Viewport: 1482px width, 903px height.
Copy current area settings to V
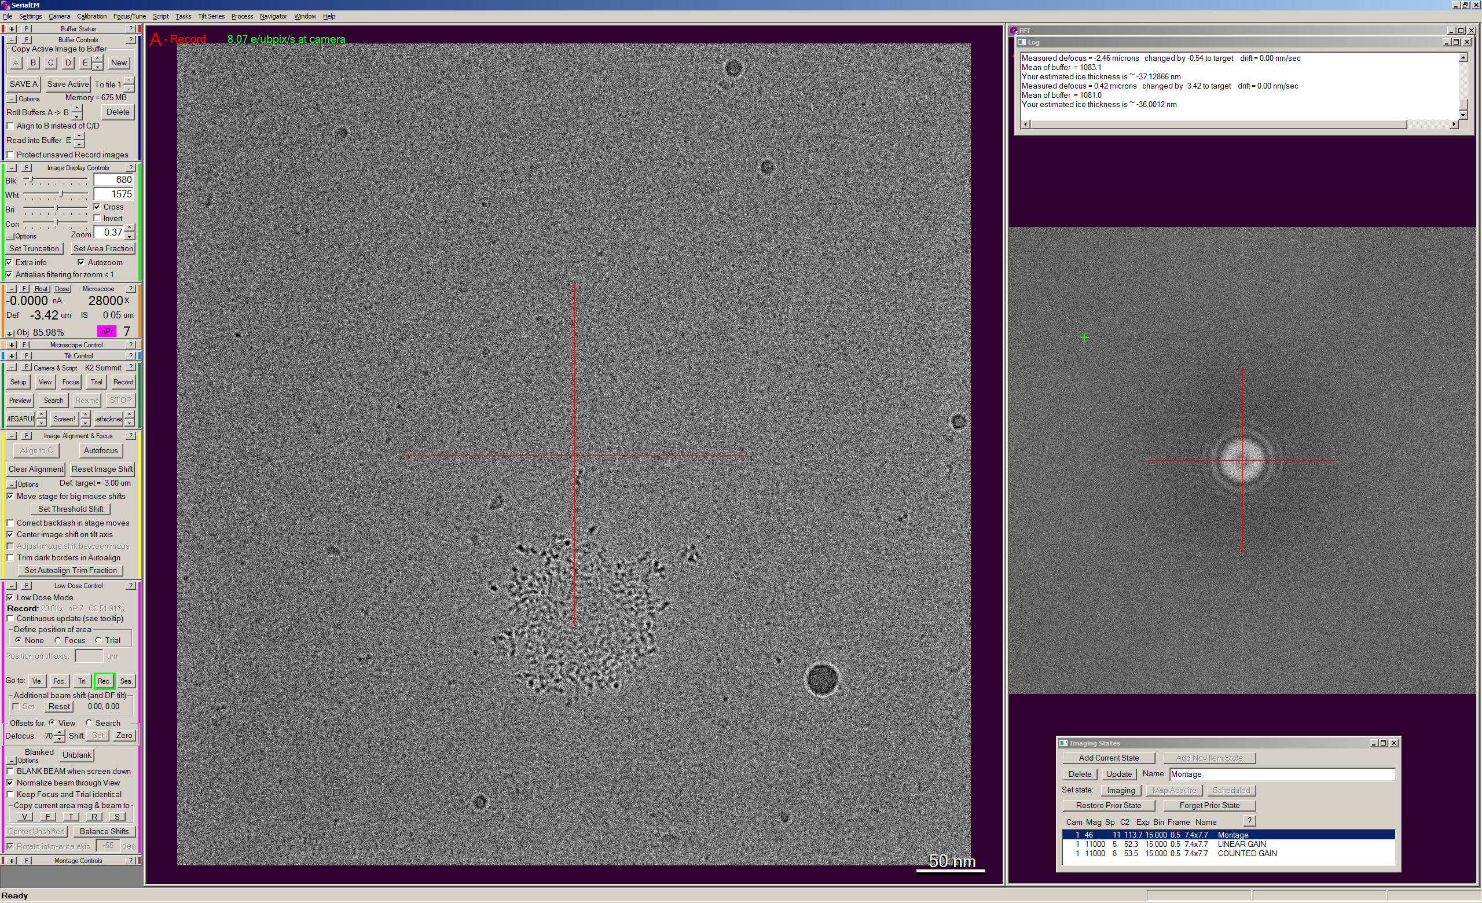(x=24, y=817)
